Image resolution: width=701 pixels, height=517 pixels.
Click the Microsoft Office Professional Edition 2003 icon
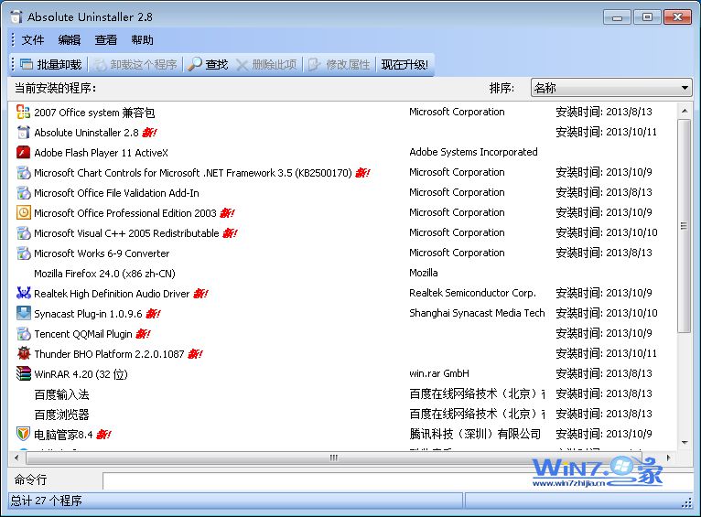(23, 212)
